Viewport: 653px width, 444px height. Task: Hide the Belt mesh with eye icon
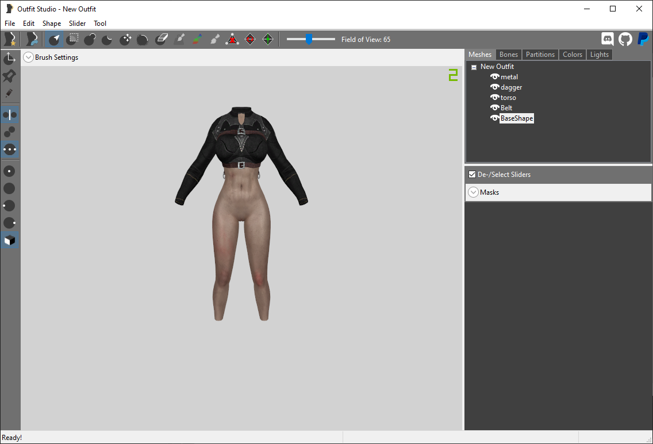pyautogui.click(x=495, y=108)
